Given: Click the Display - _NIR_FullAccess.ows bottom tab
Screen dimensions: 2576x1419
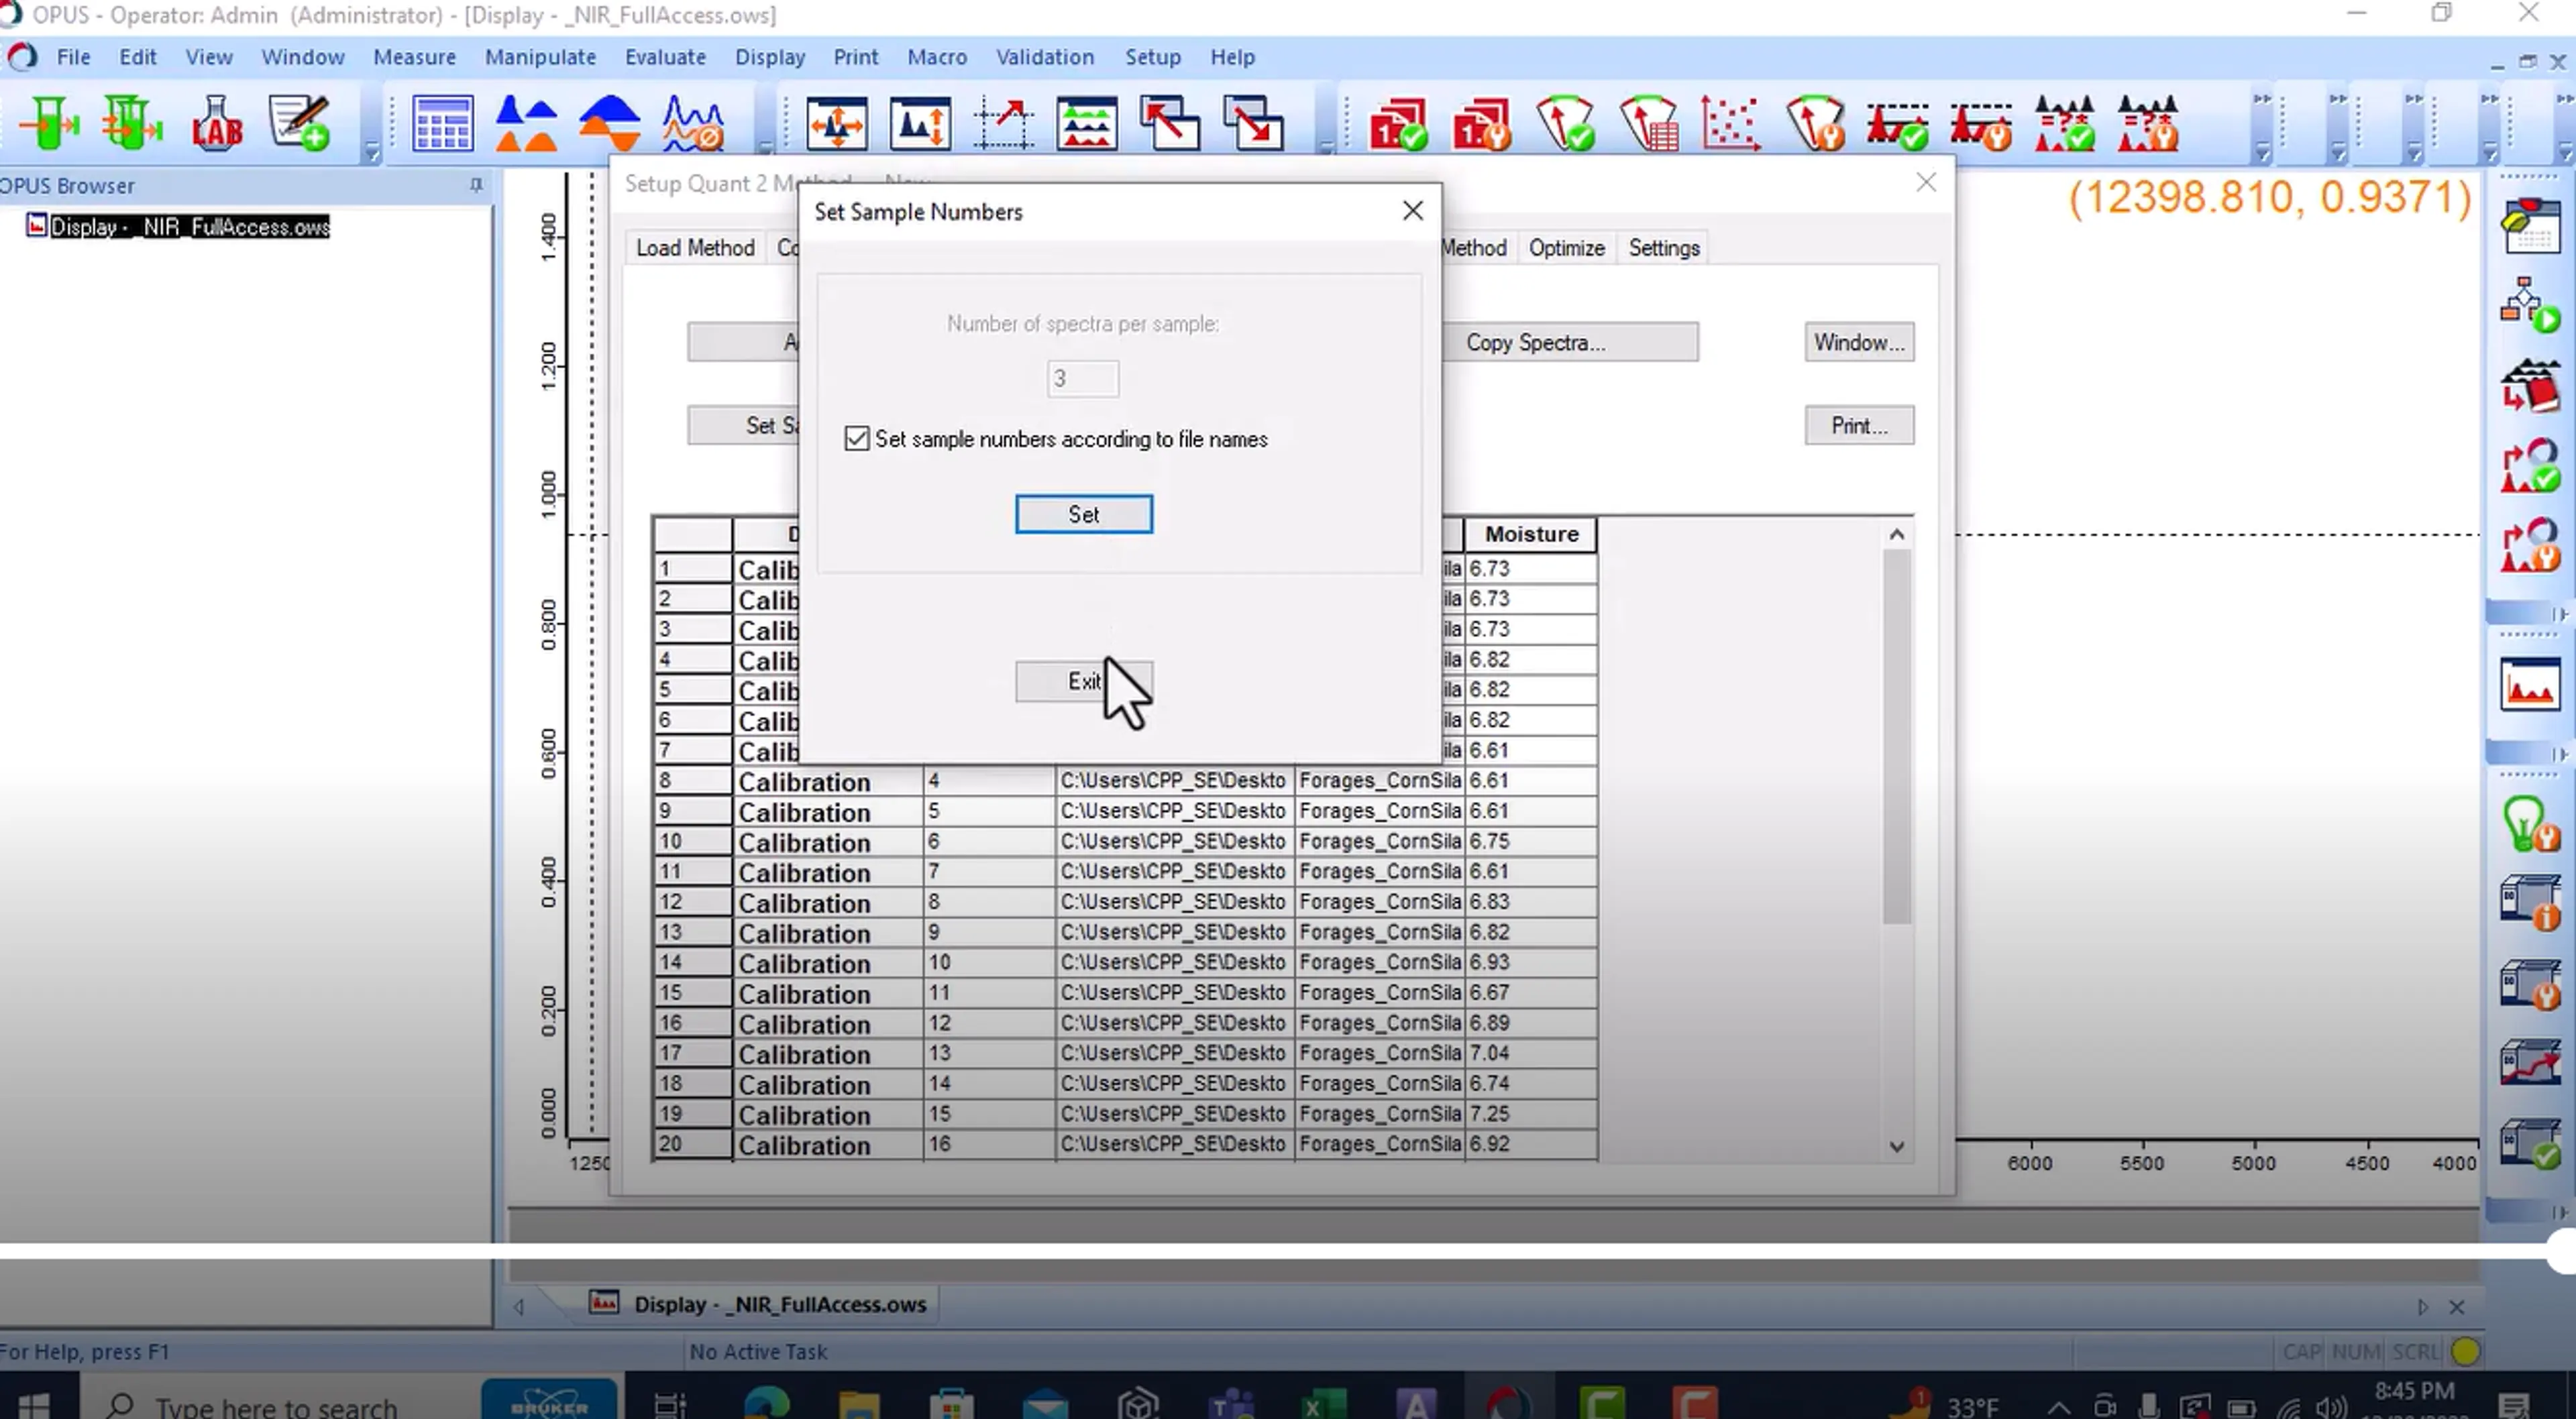Looking at the screenshot, I should (779, 1304).
